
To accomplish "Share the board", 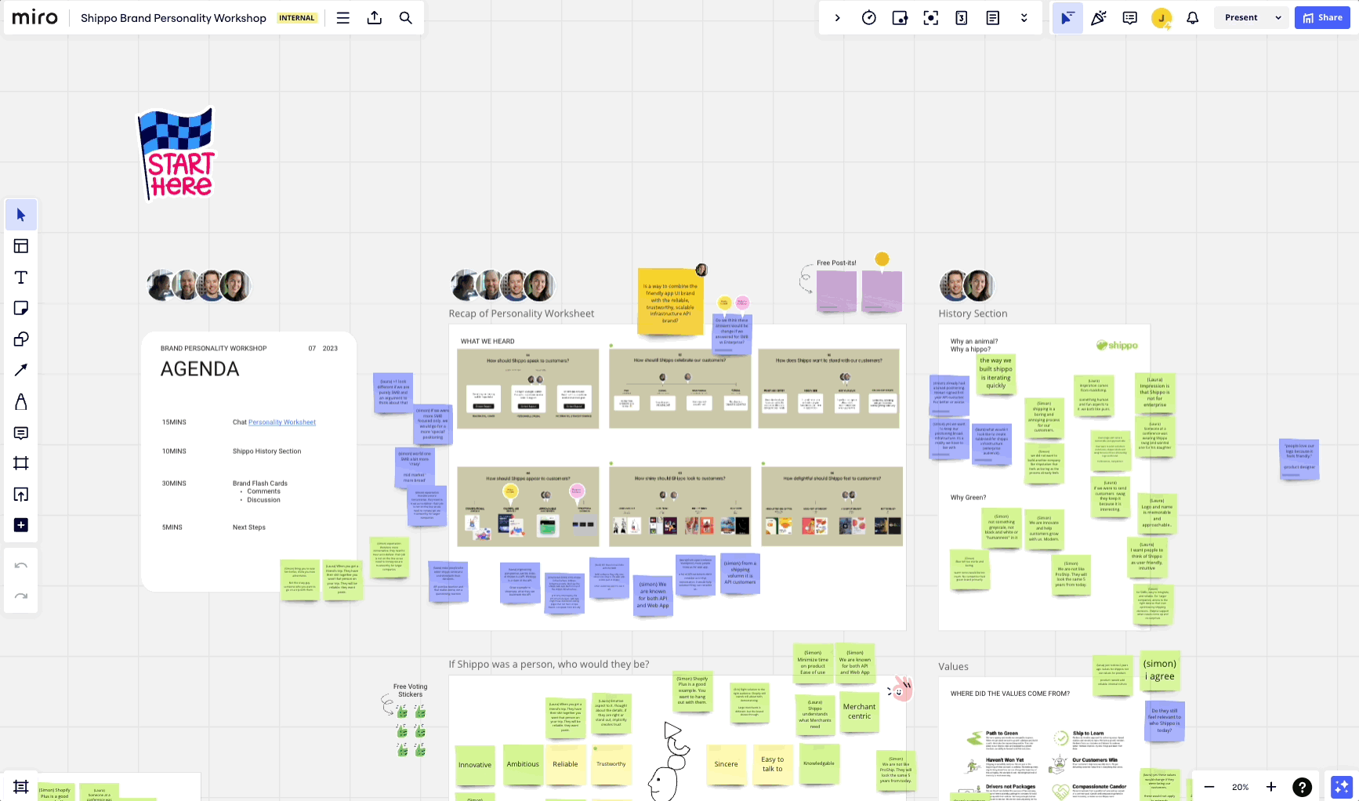I will (1322, 17).
